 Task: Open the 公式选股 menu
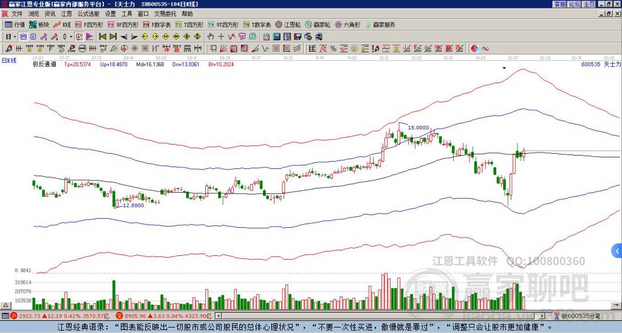click(88, 14)
